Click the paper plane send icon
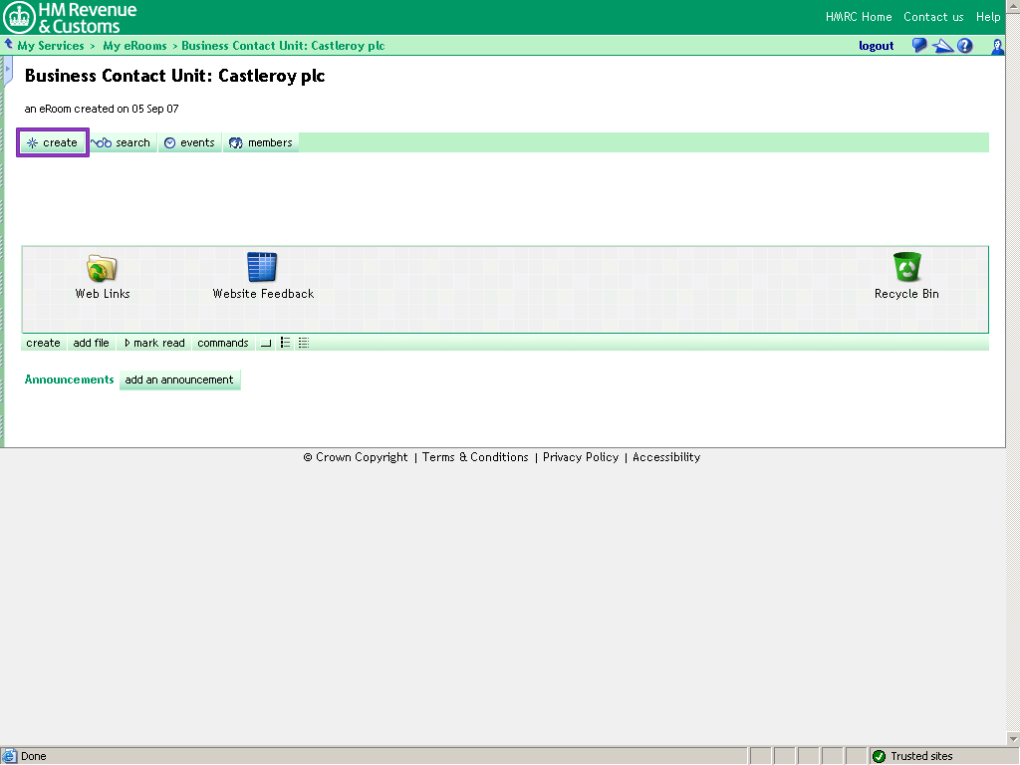The height and width of the screenshot is (765, 1020). coord(942,46)
